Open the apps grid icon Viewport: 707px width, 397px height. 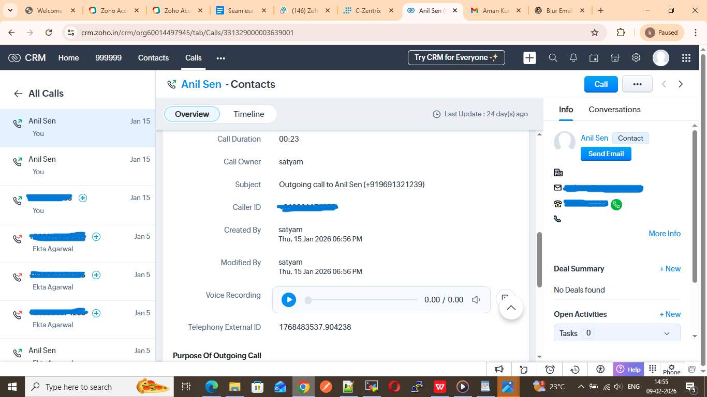tap(686, 58)
